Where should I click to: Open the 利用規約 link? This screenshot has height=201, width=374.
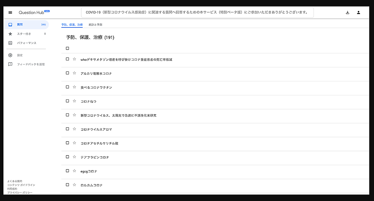click(12, 189)
